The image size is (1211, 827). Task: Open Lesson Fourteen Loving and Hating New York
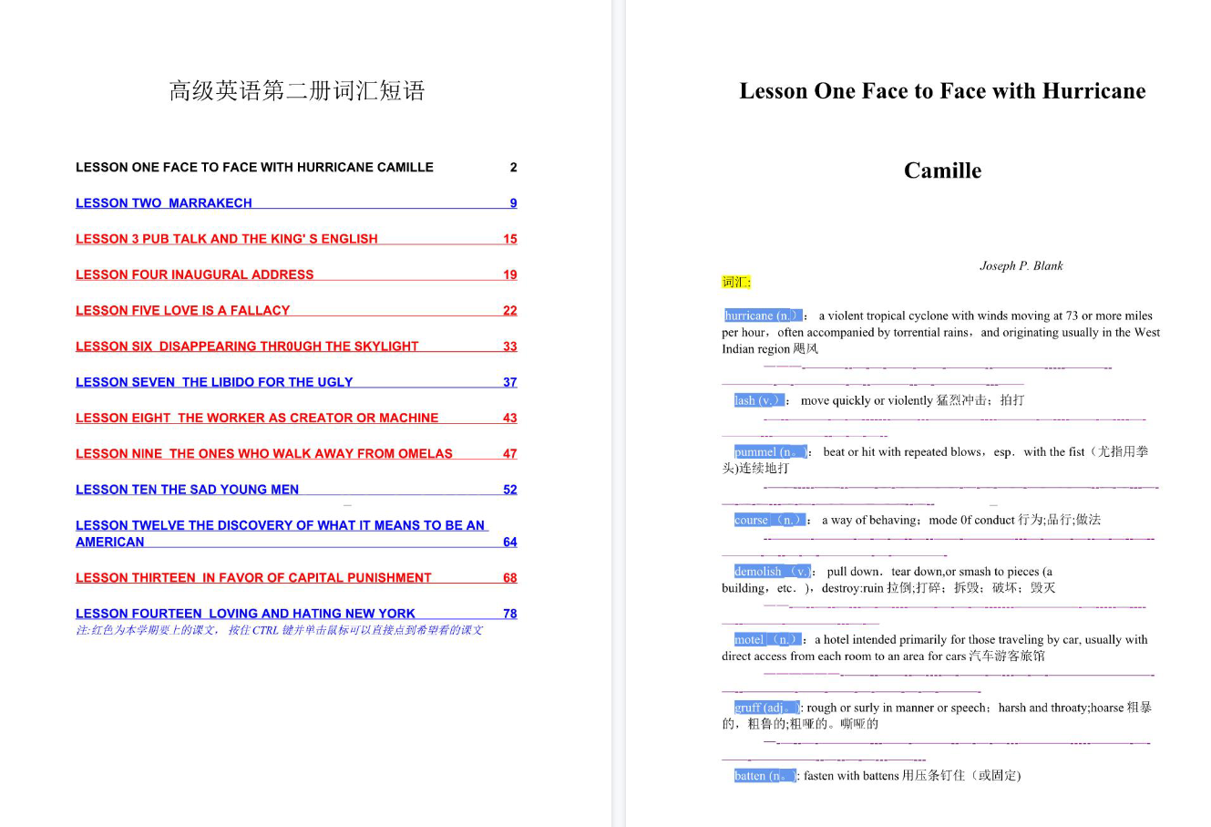coord(245,614)
